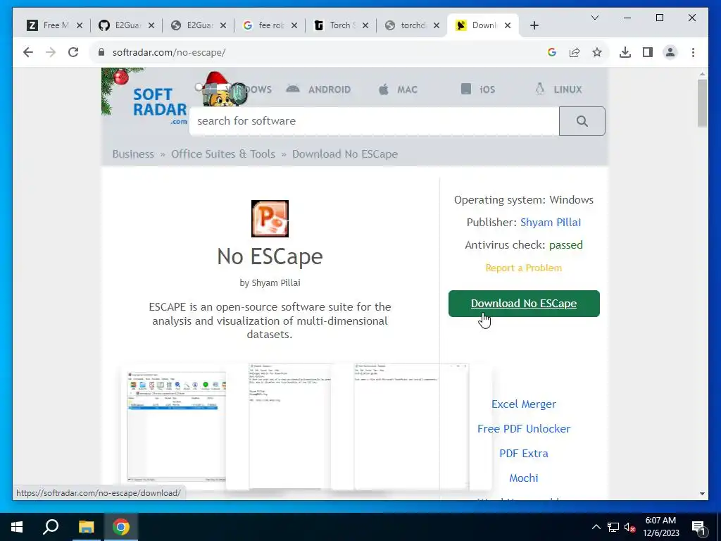Open a new tab with plus button
This screenshot has width=721, height=541.
tap(534, 25)
